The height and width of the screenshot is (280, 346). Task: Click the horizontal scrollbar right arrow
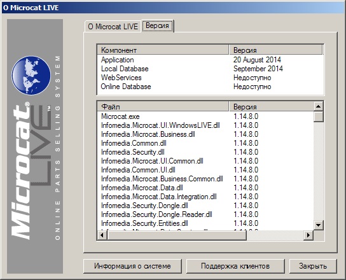point(308,235)
